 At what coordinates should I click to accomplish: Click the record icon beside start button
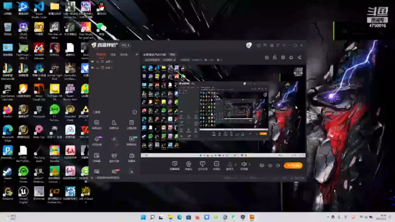(262, 165)
